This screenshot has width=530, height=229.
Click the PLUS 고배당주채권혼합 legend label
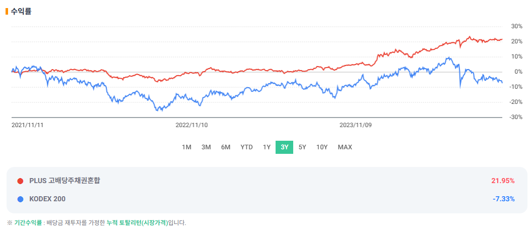pos(64,181)
